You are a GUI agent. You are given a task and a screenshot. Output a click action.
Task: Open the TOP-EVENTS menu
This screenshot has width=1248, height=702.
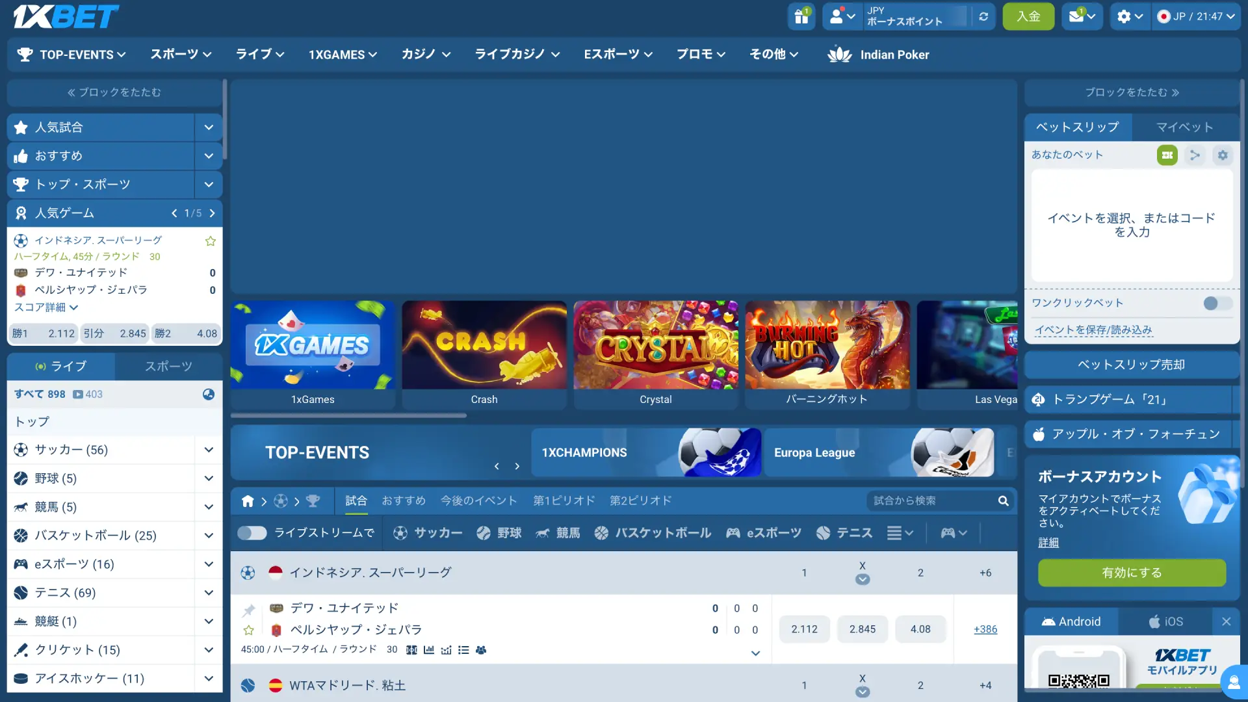coord(71,55)
